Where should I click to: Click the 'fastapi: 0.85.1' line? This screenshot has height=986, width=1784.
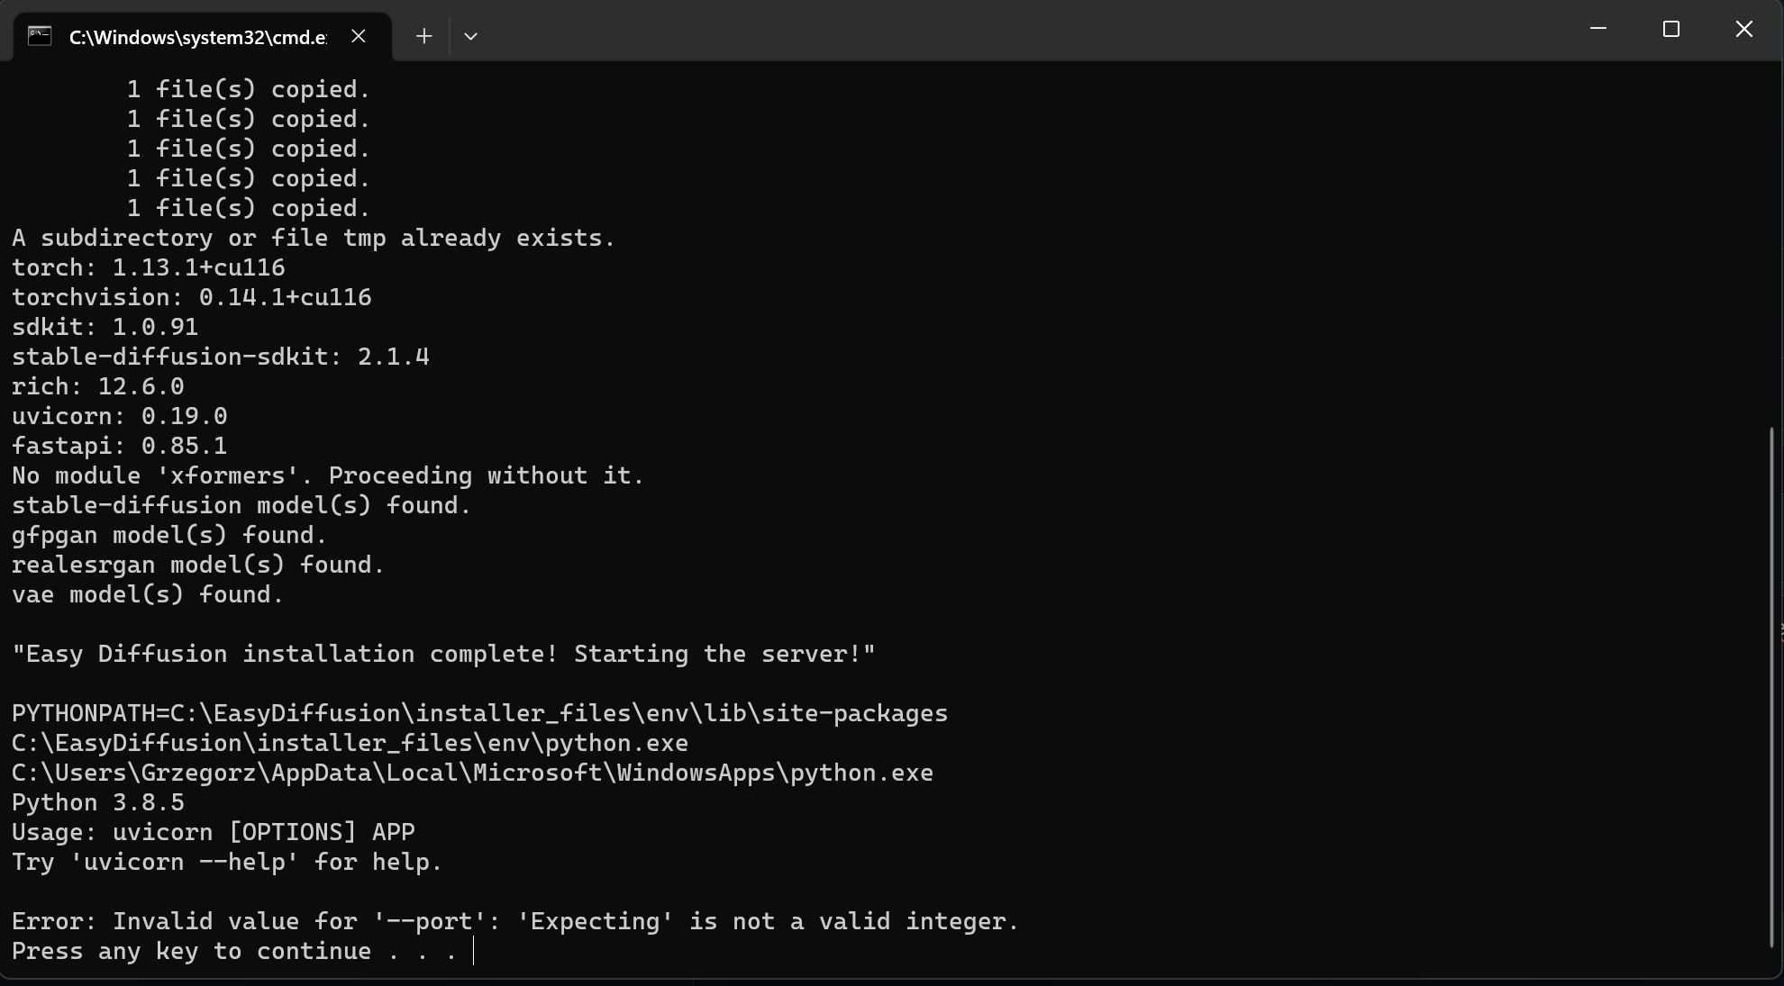(x=118, y=445)
